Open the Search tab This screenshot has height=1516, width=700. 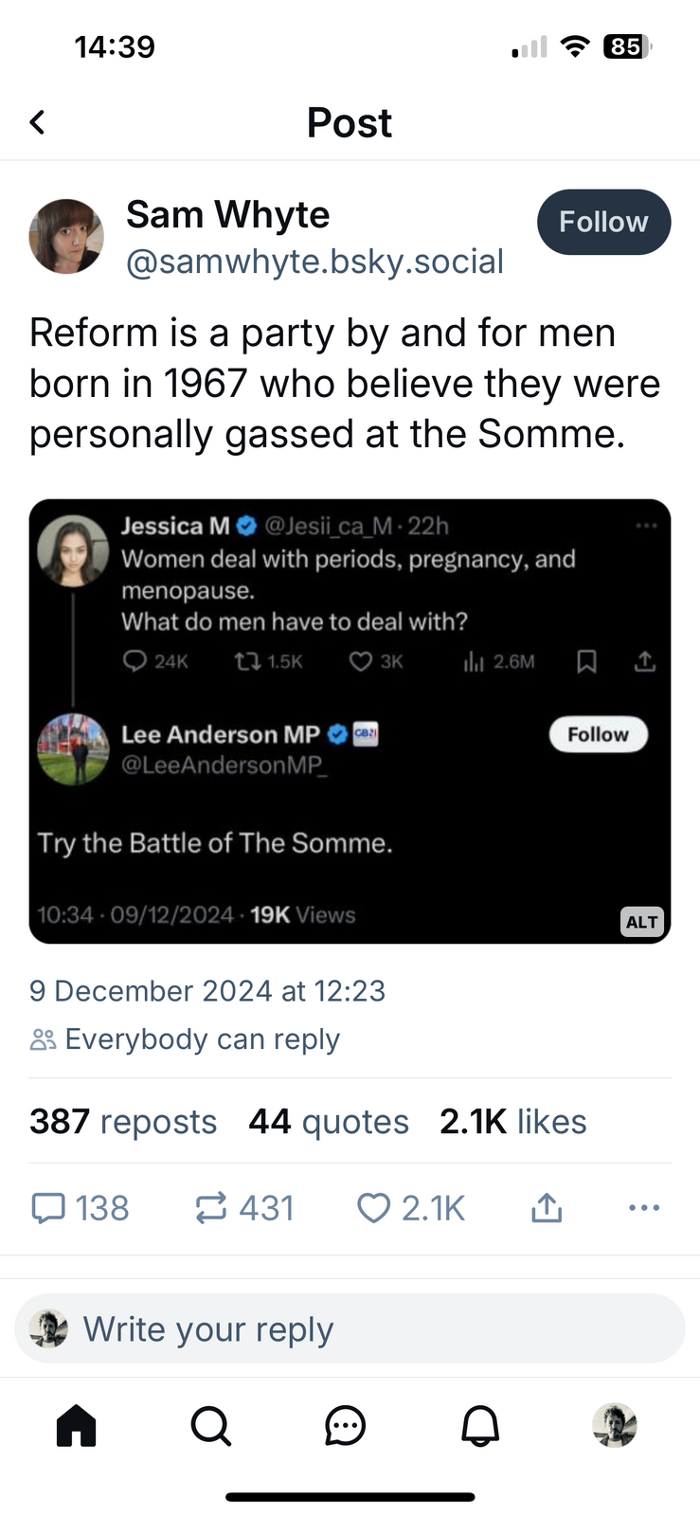coord(210,1425)
